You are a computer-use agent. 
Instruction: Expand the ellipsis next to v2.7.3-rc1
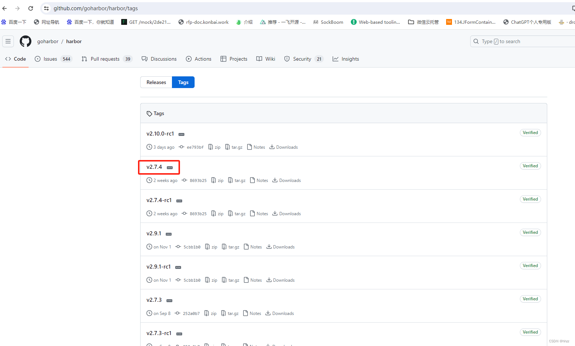coord(179,334)
